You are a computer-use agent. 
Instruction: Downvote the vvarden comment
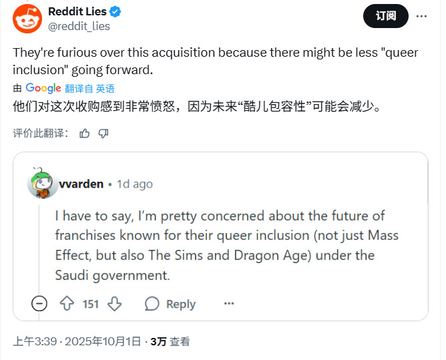(x=114, y=304)
